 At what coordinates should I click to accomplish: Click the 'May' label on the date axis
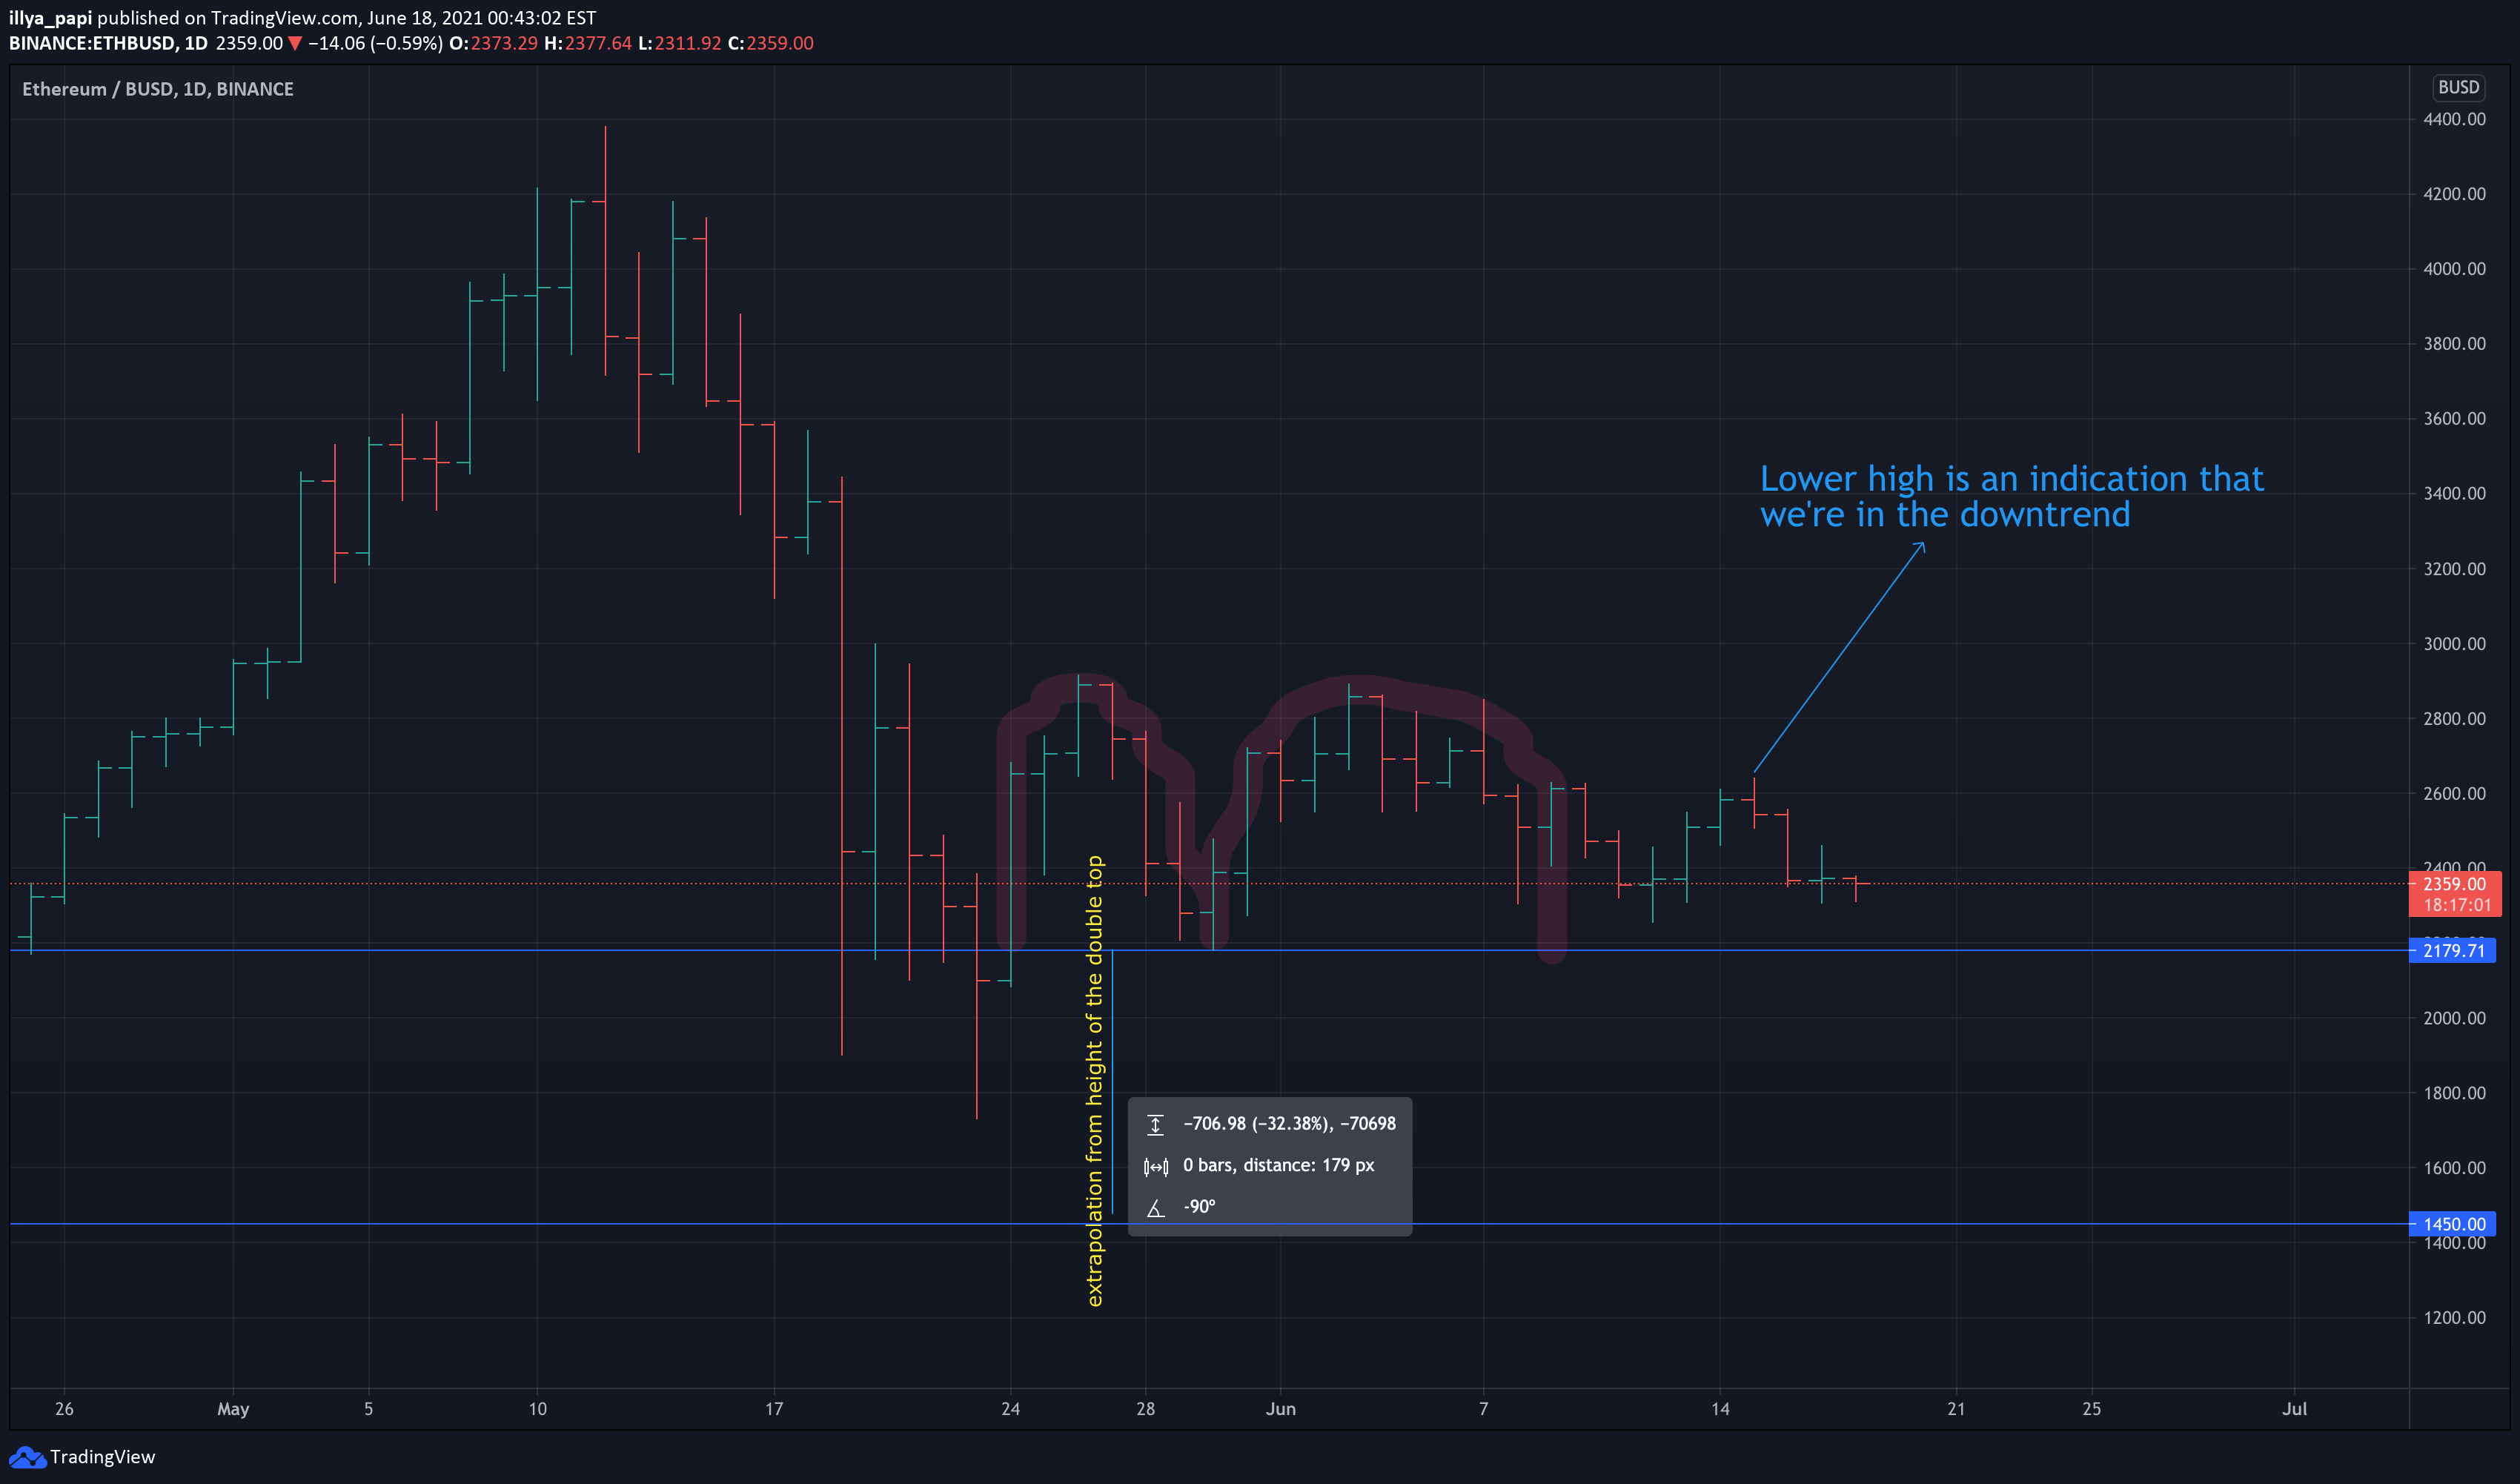[x=233, y=1409]
